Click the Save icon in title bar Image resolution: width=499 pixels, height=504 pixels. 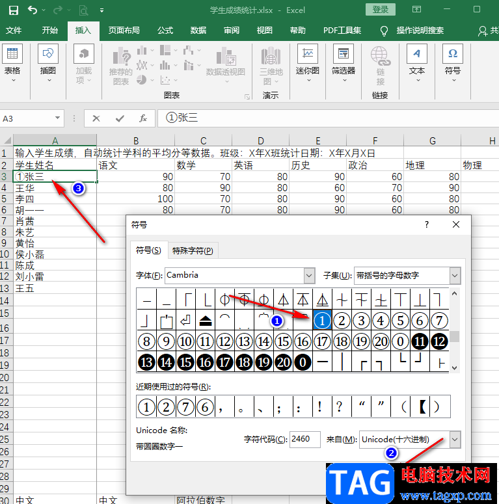tap(13, 10)
